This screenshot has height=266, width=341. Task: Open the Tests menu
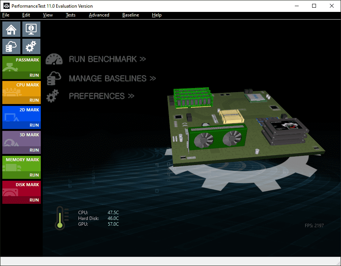70,15
